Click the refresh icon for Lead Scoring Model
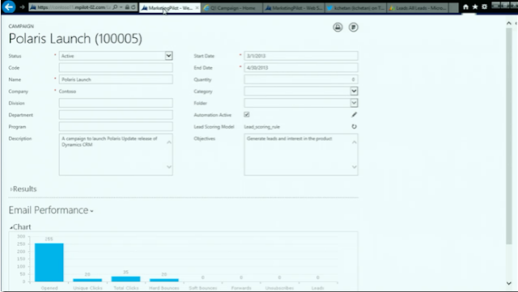This screenshot has width=518, height=292. pos(354,126)
